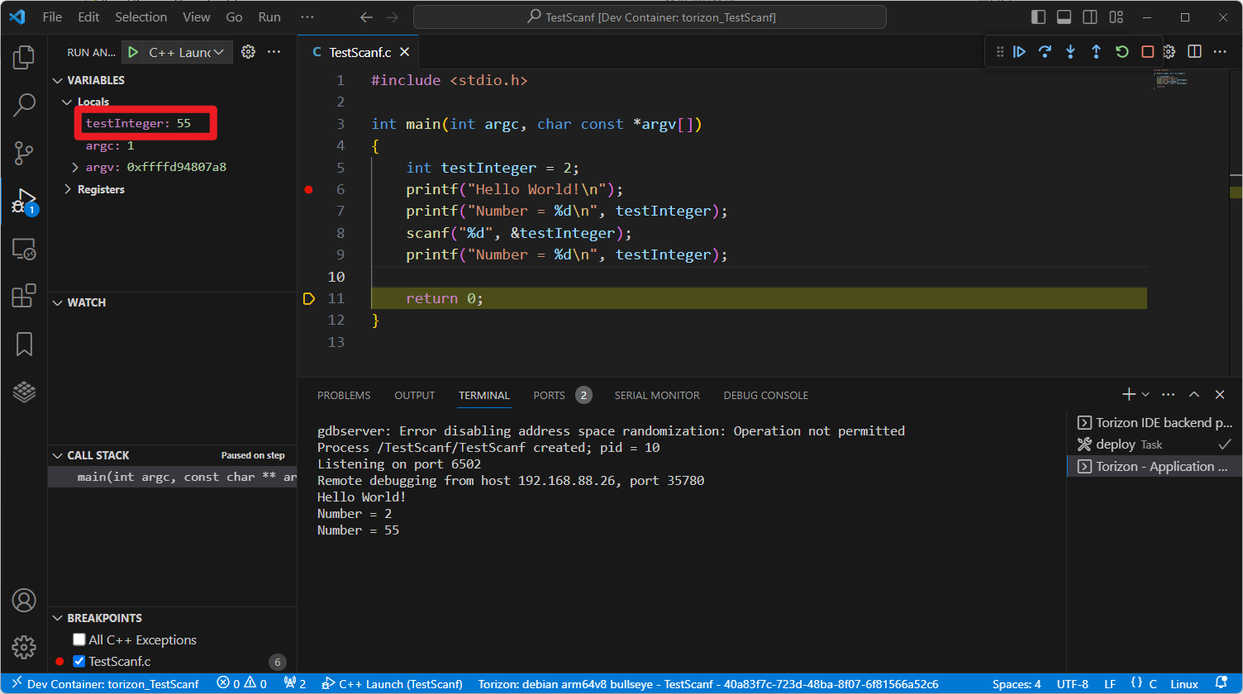Open the Extensions view
Screen dimensions: 1243x694
(x=24, y=296)
